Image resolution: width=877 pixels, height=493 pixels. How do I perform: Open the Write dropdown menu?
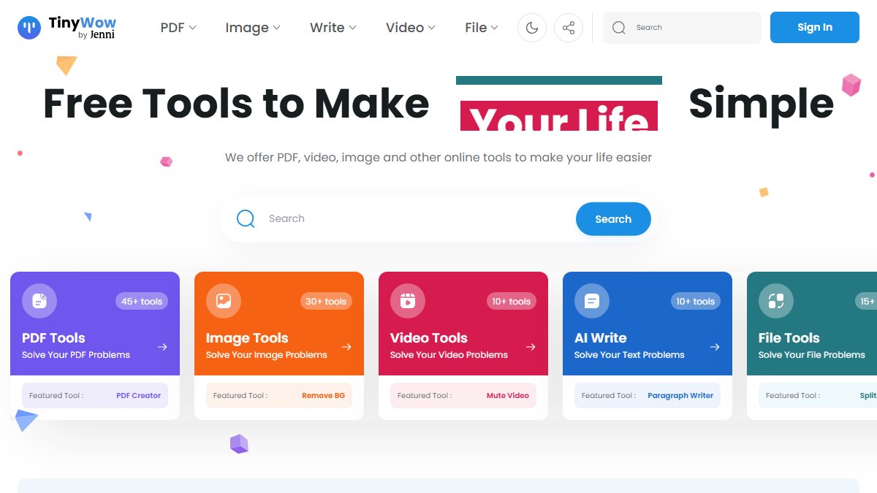click(333, 28)
